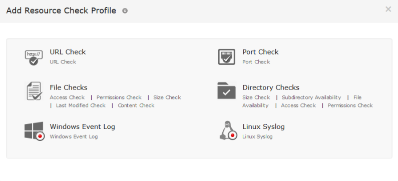This screenshot has width=398, height=181.
Task: Open the Content Check link
Action: (x=136, y=105)
